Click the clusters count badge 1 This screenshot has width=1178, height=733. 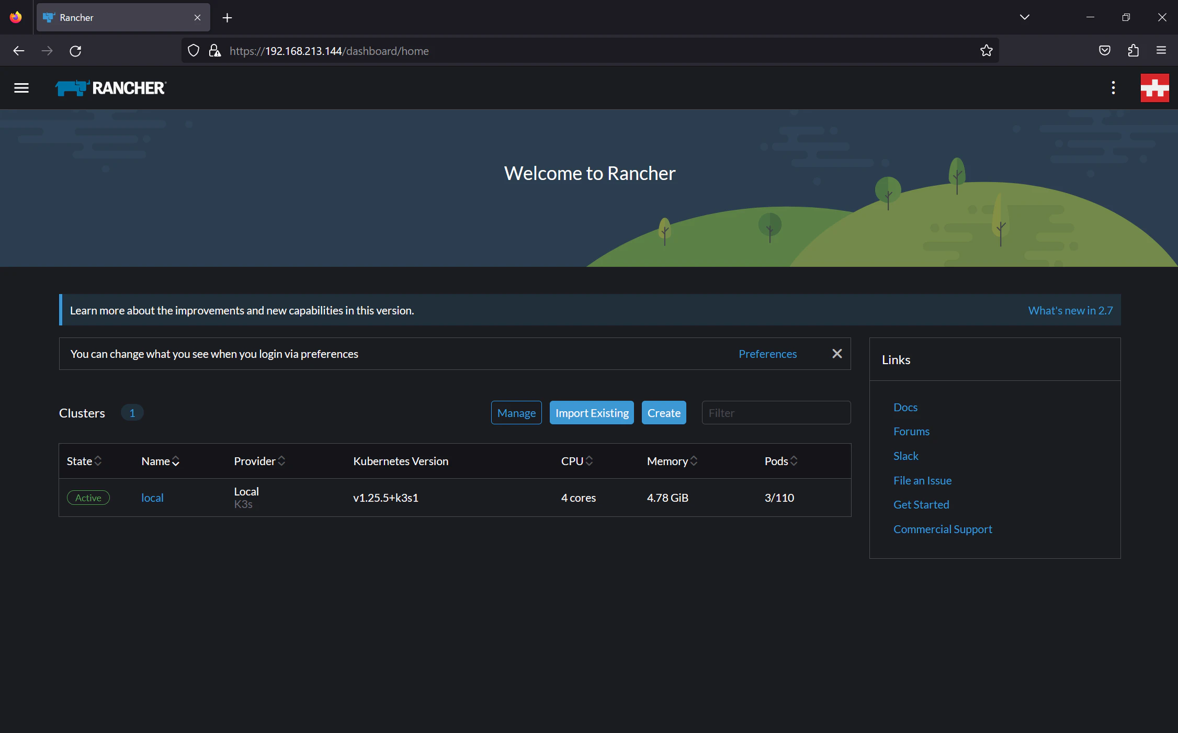132,413
